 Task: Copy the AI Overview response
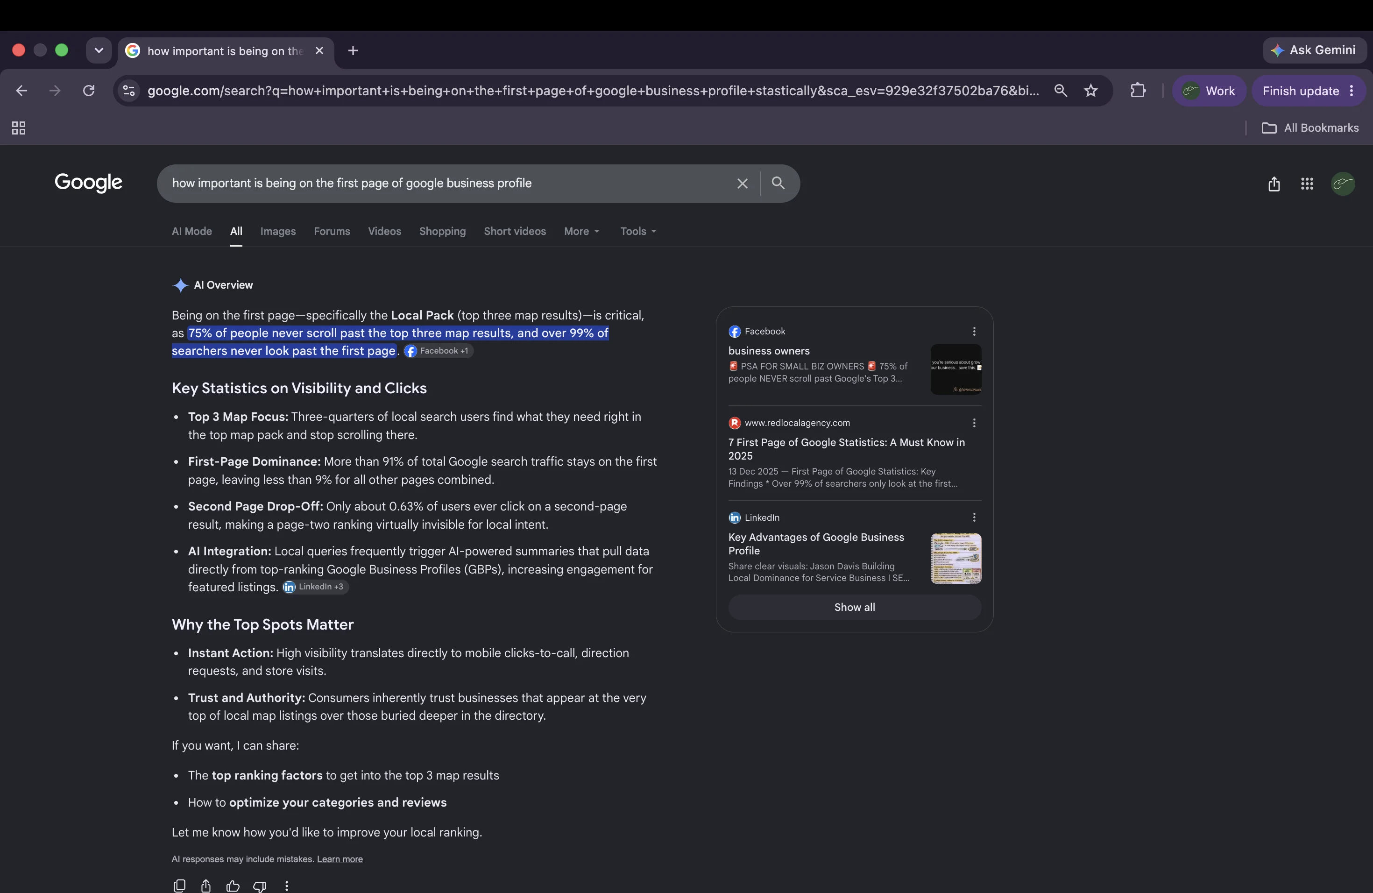(179, 886)
